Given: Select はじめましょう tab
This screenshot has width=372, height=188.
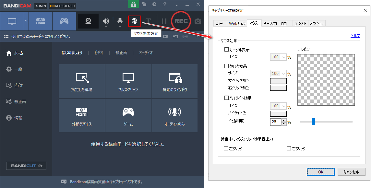Looking at the screenshot, I should click(x=72, y=53).
